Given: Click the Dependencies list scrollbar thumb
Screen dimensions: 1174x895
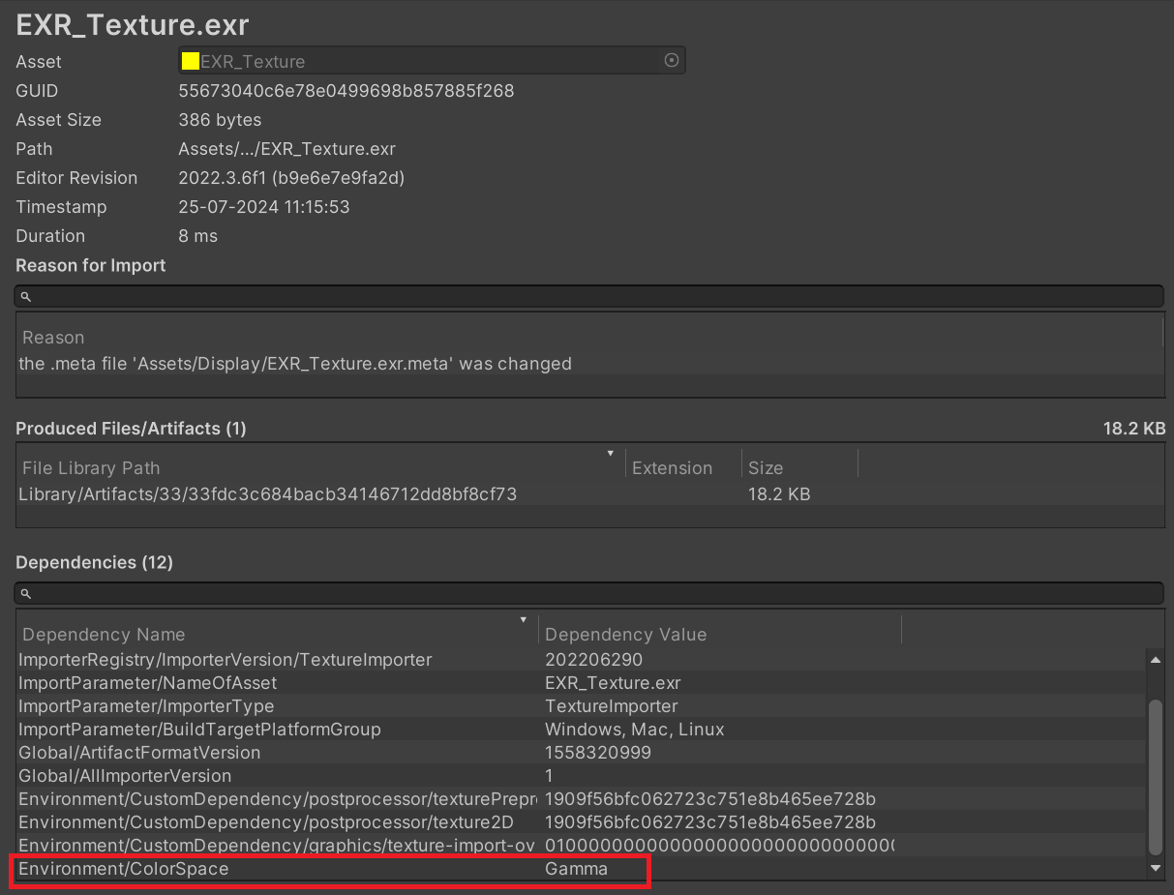Looking at the screenshot, I should (1155, 777).
